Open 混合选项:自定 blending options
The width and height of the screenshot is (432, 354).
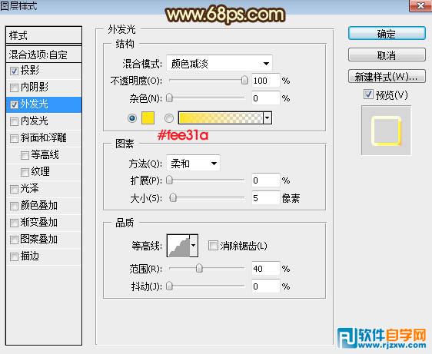pyautogui.click(x=44, y=55)
